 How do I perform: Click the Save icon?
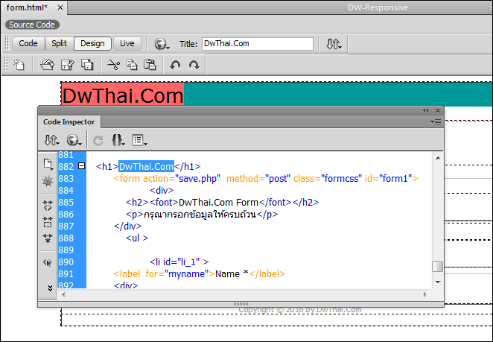click(x=67, y=65)
